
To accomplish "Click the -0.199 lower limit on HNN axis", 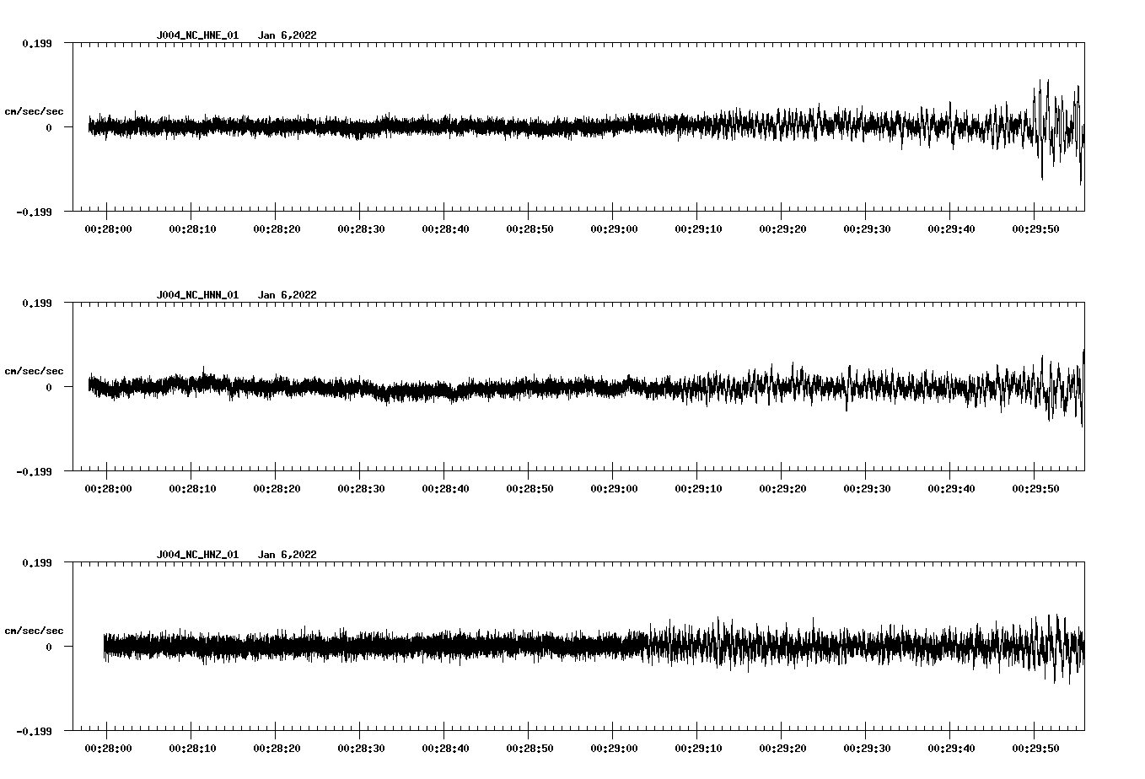I will point(34,471).
